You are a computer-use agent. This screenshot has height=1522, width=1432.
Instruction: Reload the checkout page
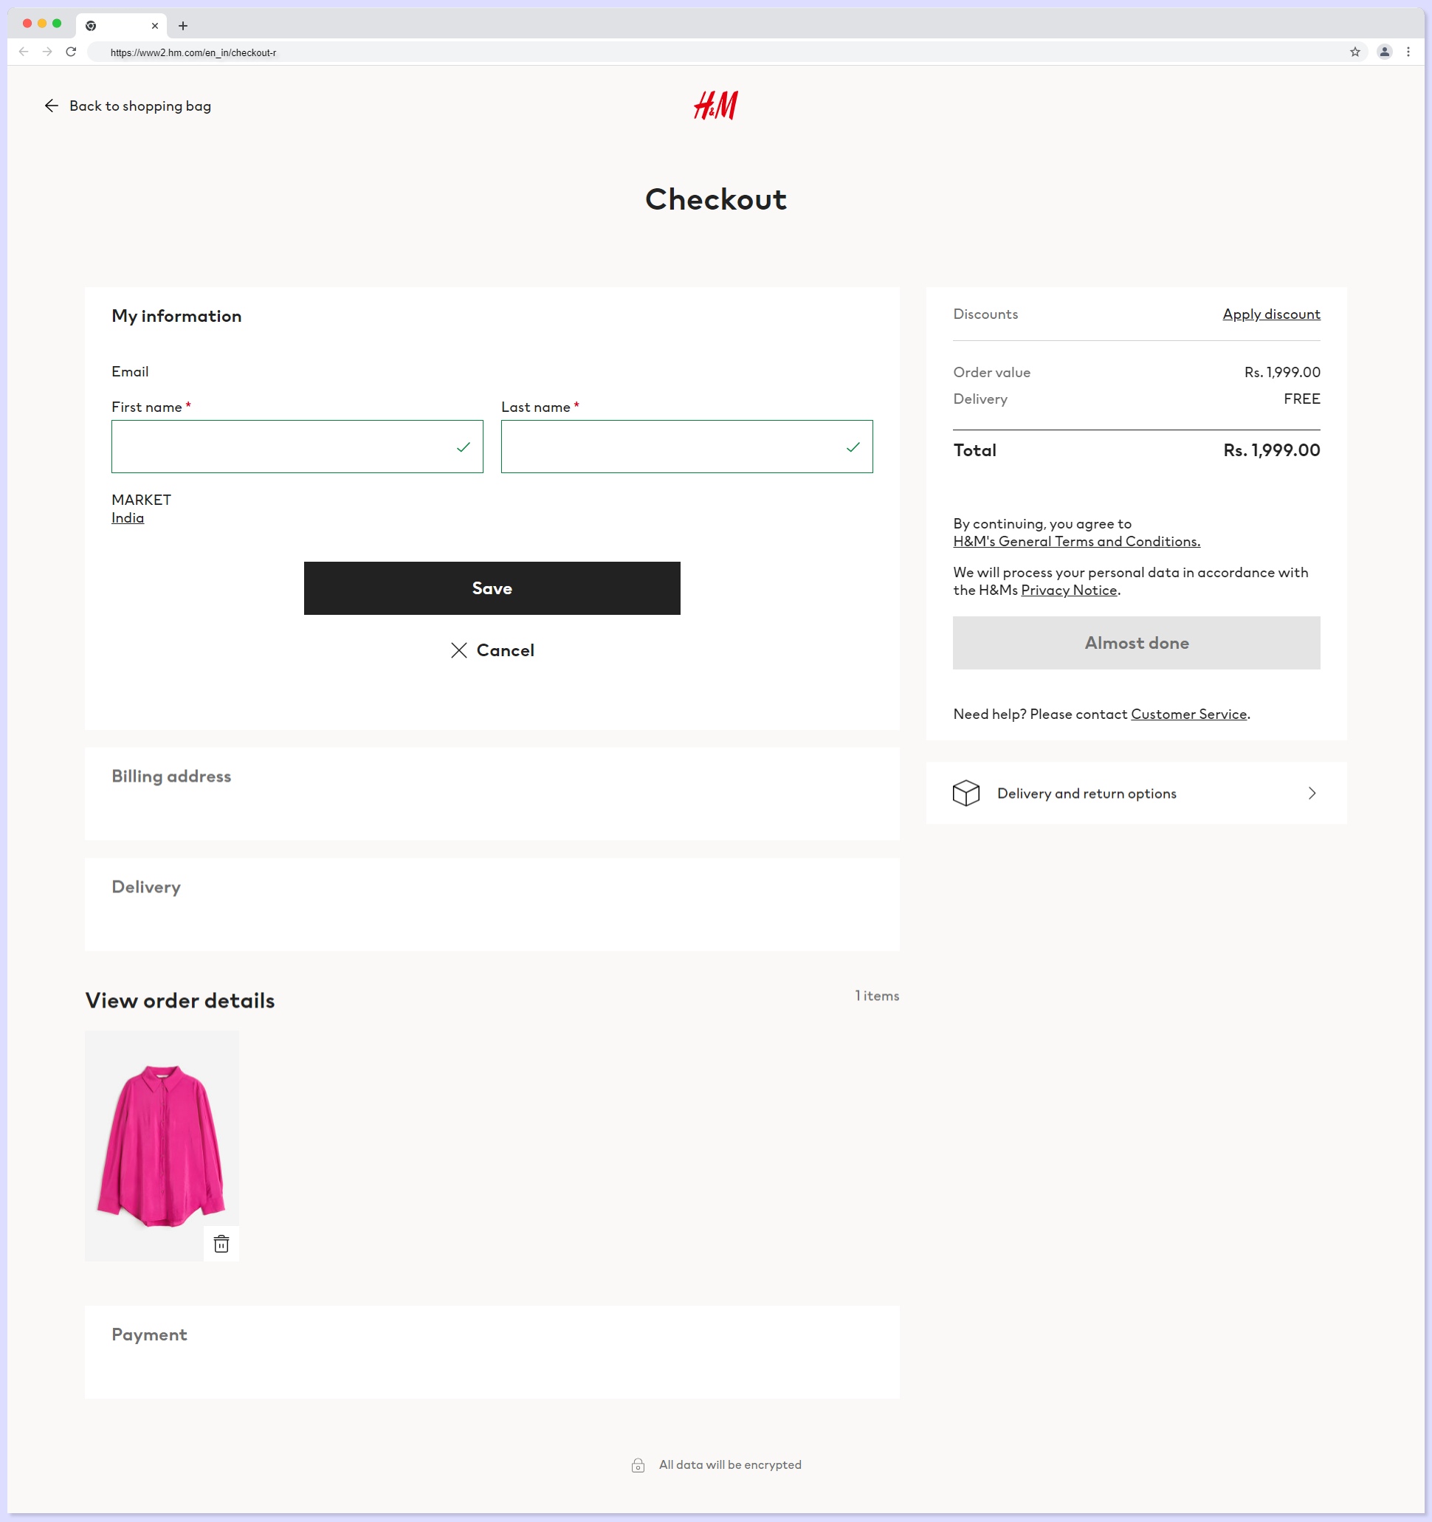[x=71, y=51]
